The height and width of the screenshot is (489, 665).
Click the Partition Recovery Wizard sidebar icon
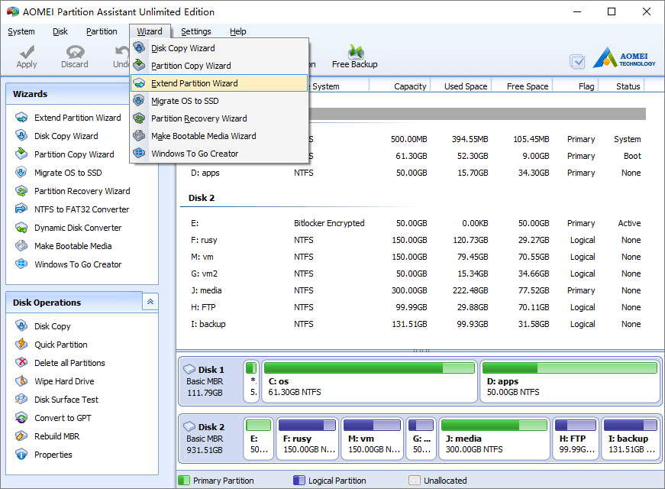tap(21, 191)
